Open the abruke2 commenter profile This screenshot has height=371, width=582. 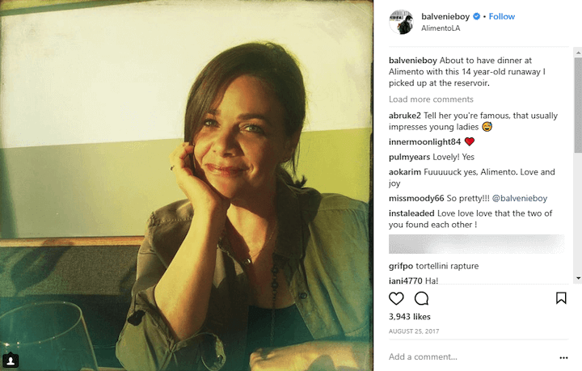tap(405, 116)
